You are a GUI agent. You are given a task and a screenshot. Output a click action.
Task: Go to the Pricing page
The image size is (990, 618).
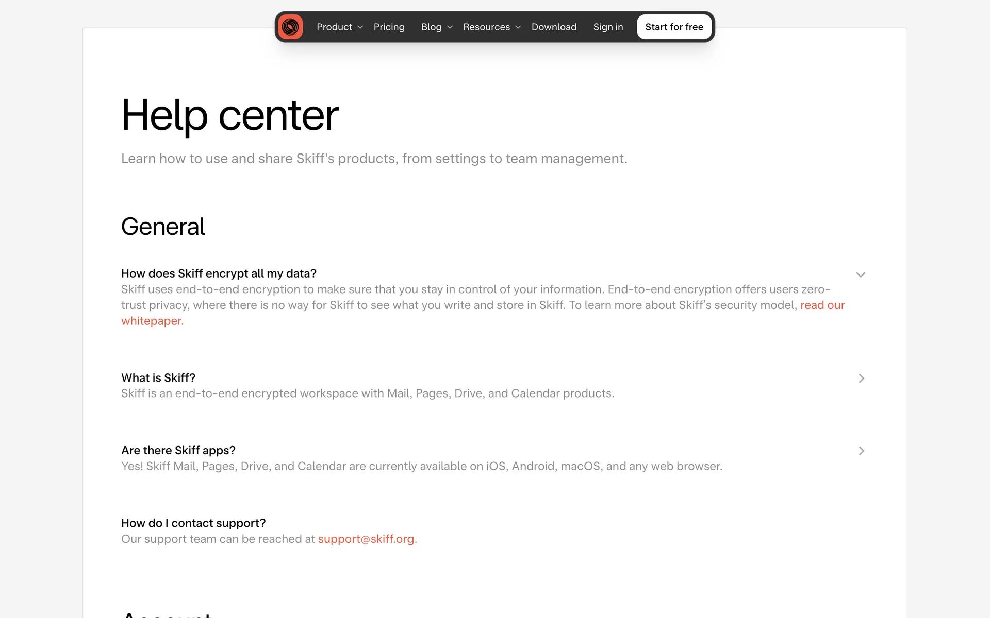[389, 27]
